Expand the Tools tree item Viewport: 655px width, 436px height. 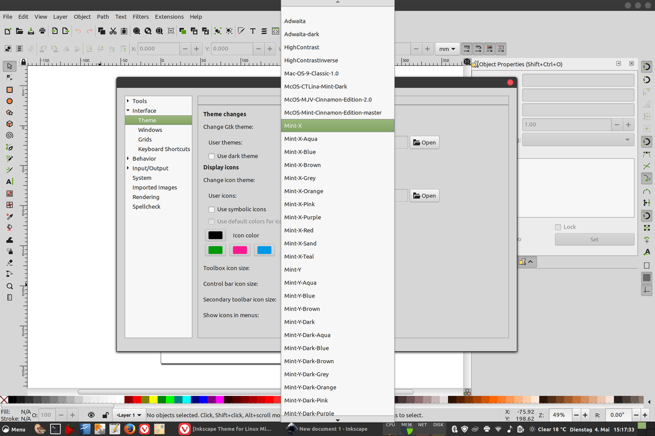click(128, 101)
